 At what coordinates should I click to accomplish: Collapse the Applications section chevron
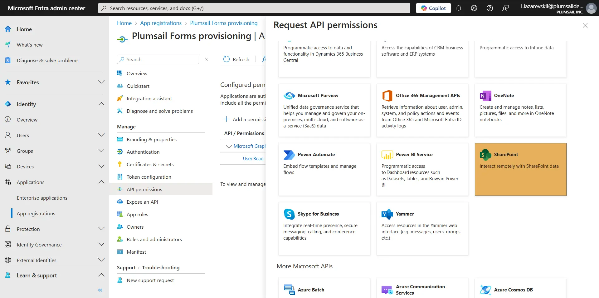click(x=101, y=182)
